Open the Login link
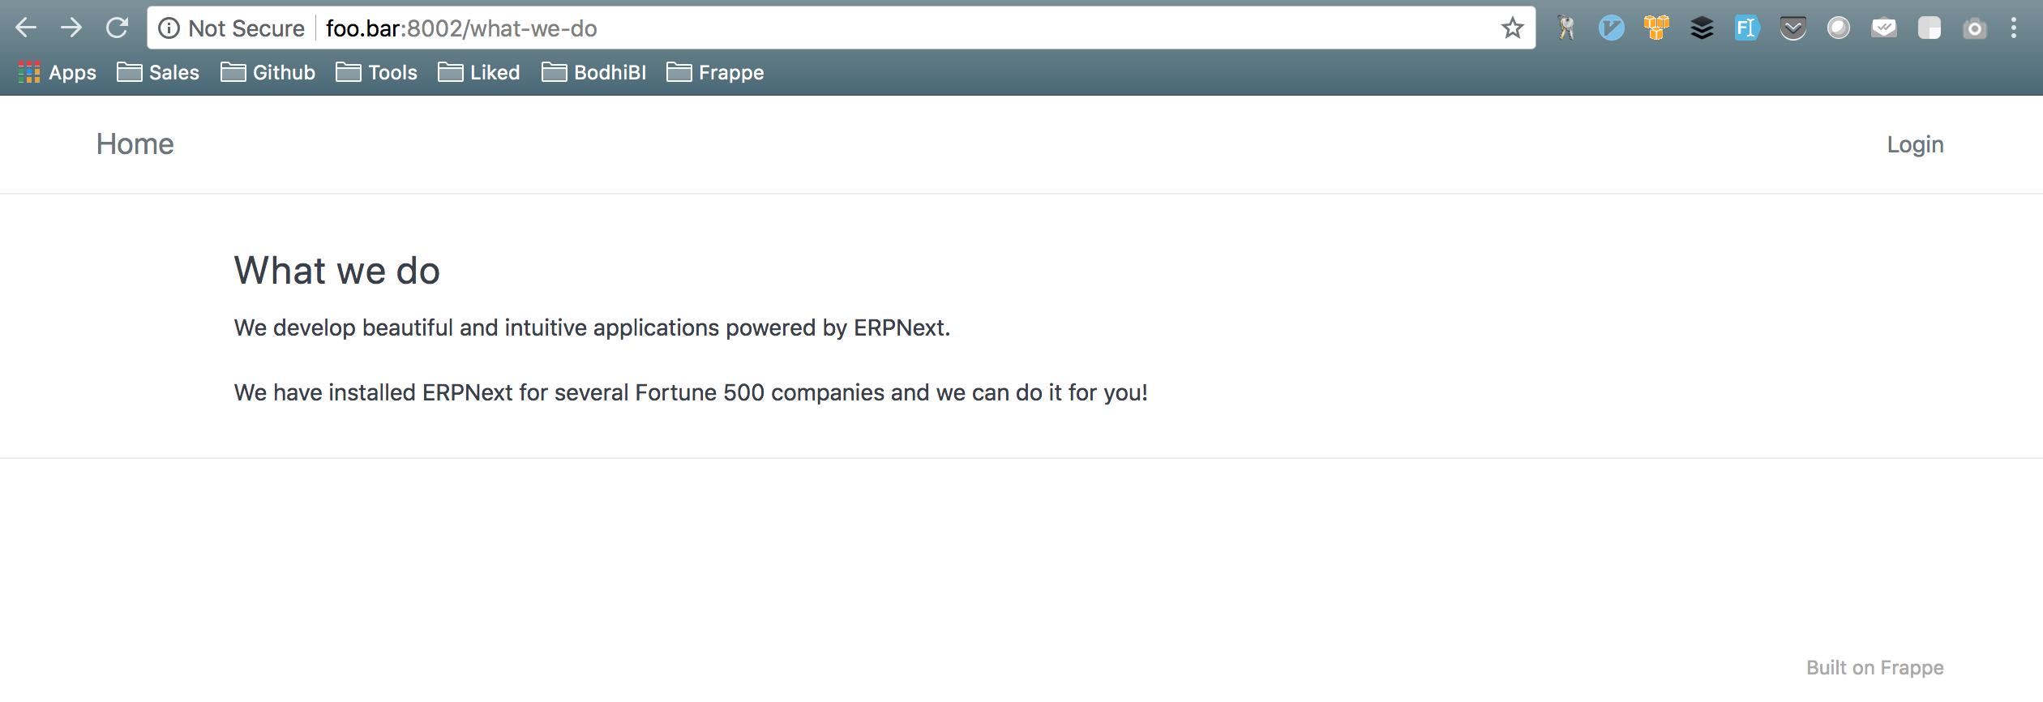Viewport: 2043px width, 702px height. click(1915, 144)
